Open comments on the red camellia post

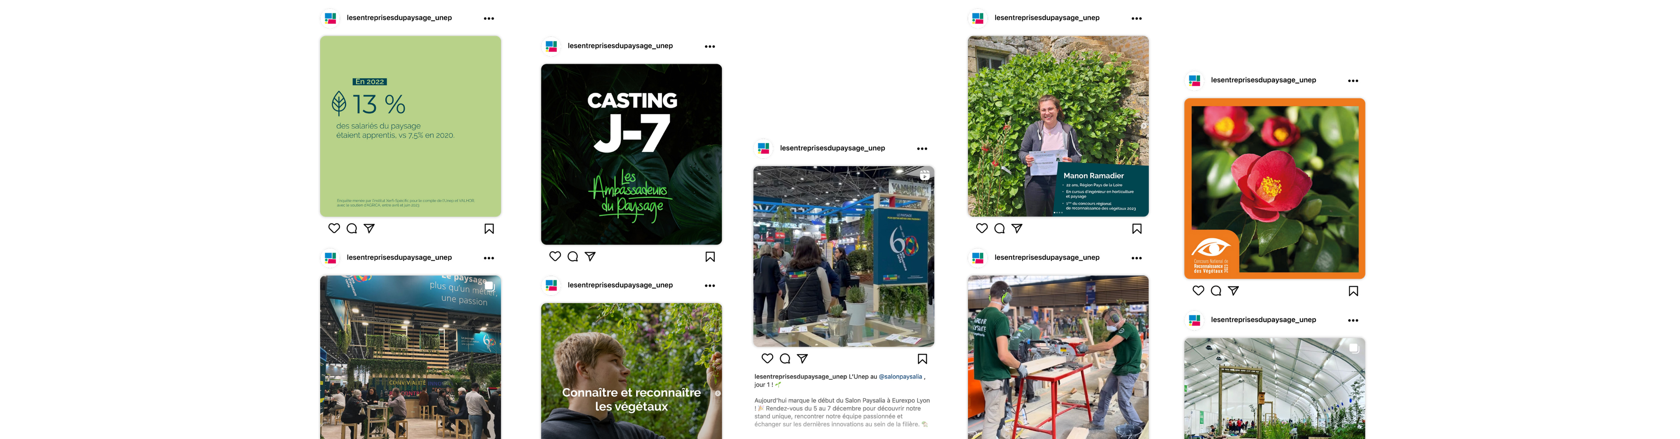[x=1216, y=291]
